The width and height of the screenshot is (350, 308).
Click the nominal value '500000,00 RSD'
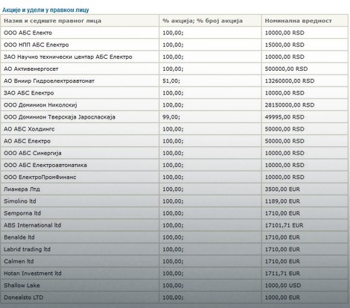286,69
